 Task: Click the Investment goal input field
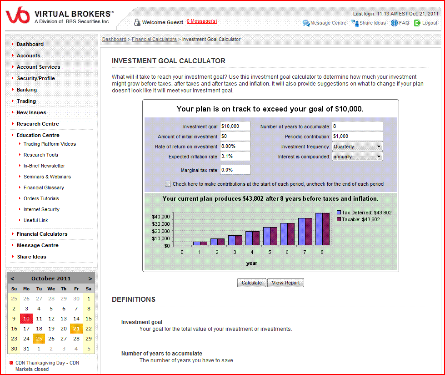(x=235, y=126)
